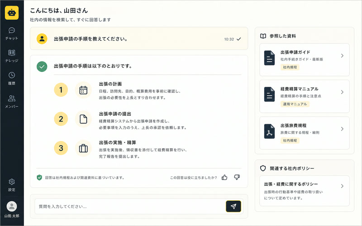Expand 出張申請ガイド with its chevron
The width and height of the screenshot is (362, 226).
[342, 56]
